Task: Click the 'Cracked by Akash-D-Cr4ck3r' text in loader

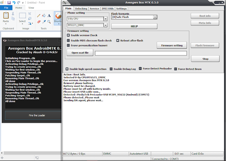Action: [37, 52]
